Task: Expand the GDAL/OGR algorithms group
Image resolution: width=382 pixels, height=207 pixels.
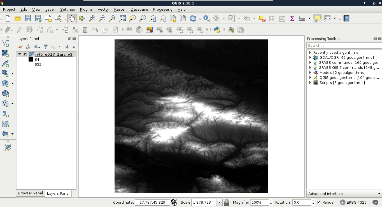Action: (x=310, y=57)
